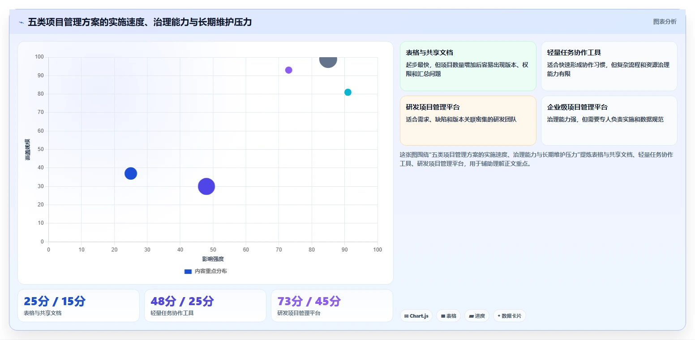Viewport: 695px width, 340px height.
Task: Click the 48分 / 25分 stat card
Action: point(205,306)
